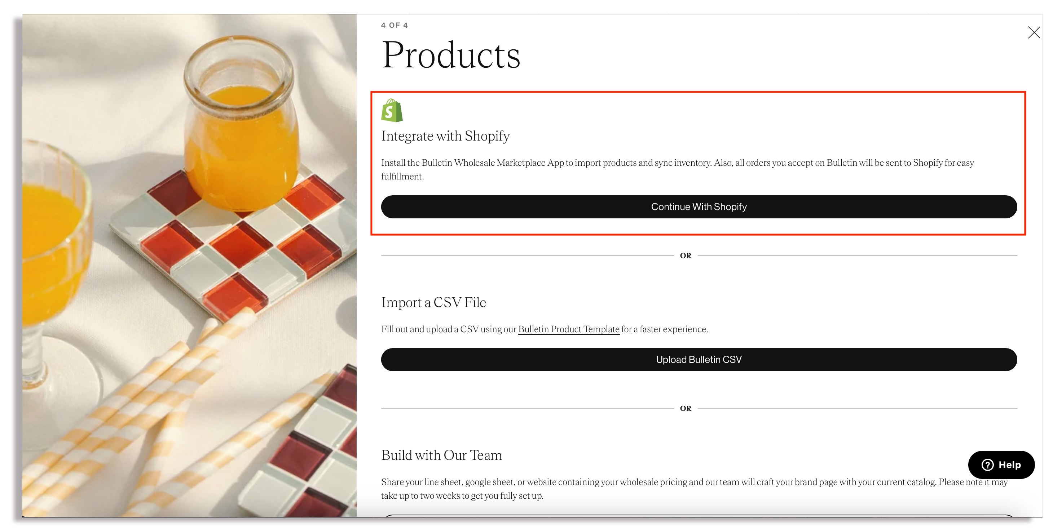Click the second OR divider below CSV upload
Screen dimensions: 1053x529
pyautogui.click(x=686, y=409)
